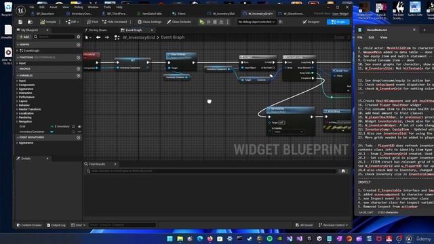Click InventoryContainer variable type pill

[x=52, y=132]
